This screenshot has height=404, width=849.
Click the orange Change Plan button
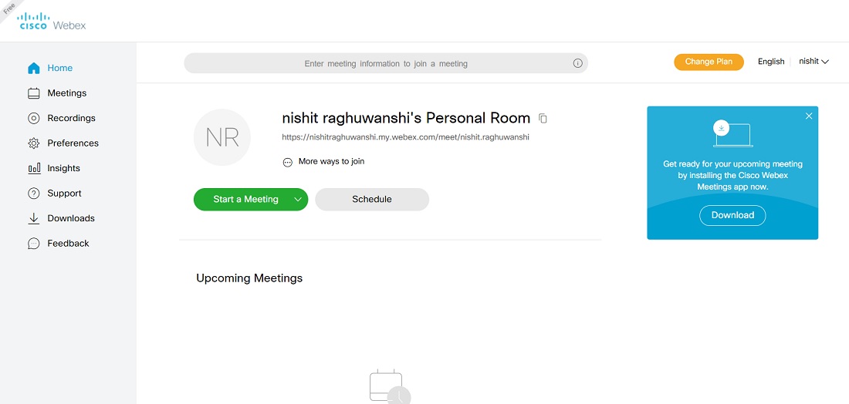point(709,62)
